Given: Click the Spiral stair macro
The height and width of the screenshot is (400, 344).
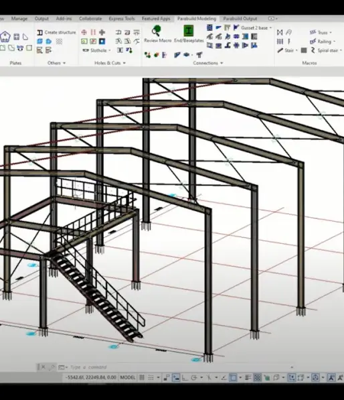Looking at the screenshot, I should pos(324,50).
